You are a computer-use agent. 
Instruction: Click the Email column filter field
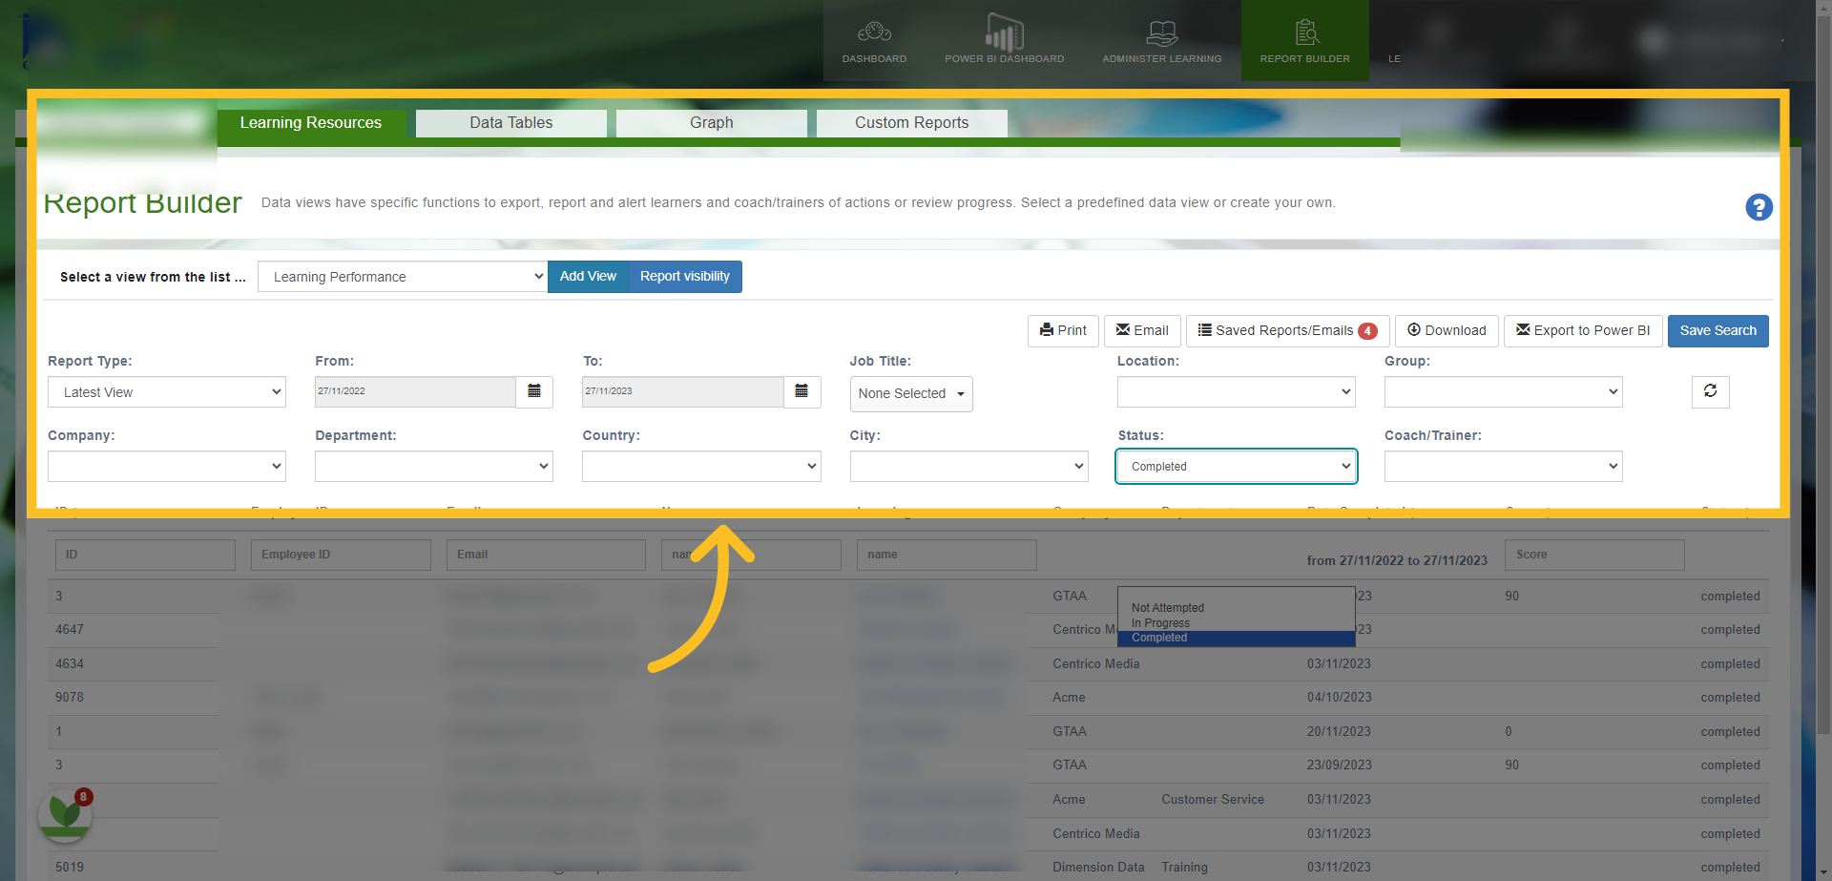coord(546,555)
